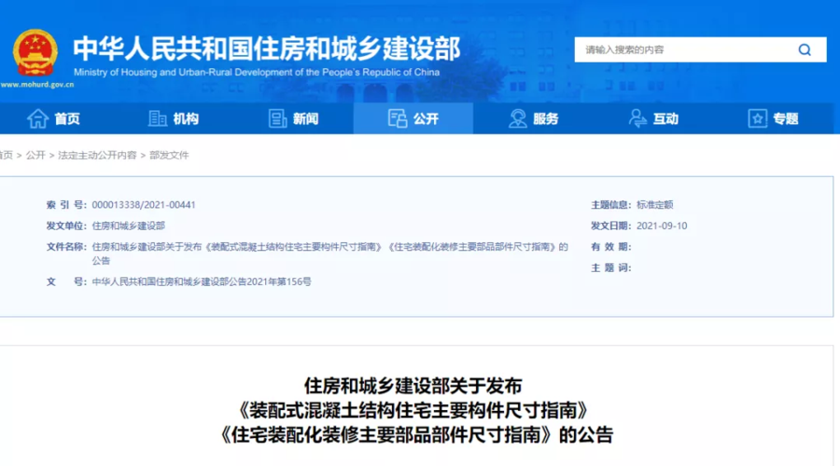Open the 新闻 navigation tab
This screenshot has height=466, width=840.
tap(294, 118)
